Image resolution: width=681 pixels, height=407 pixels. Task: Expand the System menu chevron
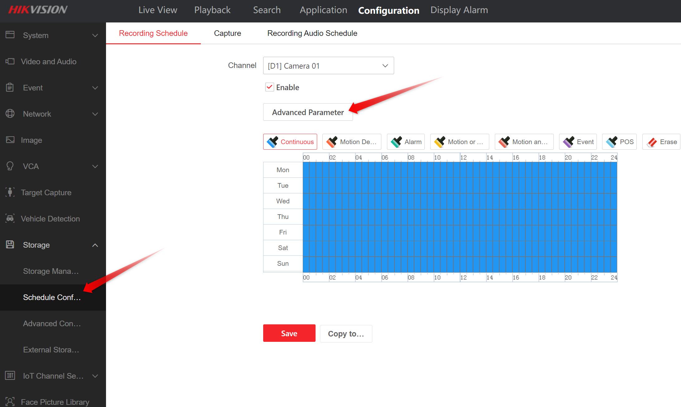pos(95,36)
